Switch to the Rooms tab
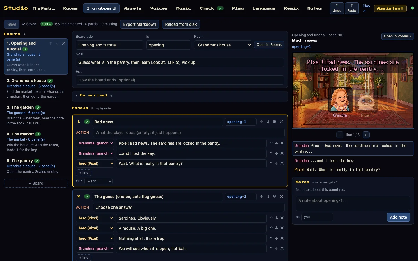Viewport: 418px width, 261px height. [70, 8]
